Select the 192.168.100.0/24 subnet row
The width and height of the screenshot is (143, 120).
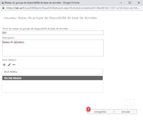coord(53,78)
